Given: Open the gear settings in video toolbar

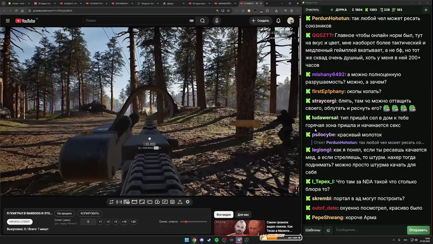Looking at the screenshot, I should pyautogui.click(x=188, y=202).
